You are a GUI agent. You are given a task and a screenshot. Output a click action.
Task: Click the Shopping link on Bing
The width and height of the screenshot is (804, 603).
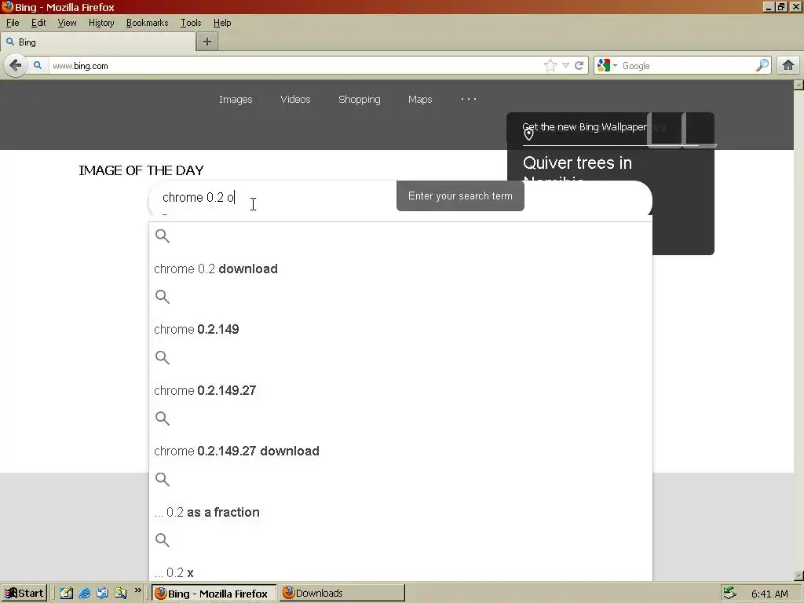tap(360, 100)
